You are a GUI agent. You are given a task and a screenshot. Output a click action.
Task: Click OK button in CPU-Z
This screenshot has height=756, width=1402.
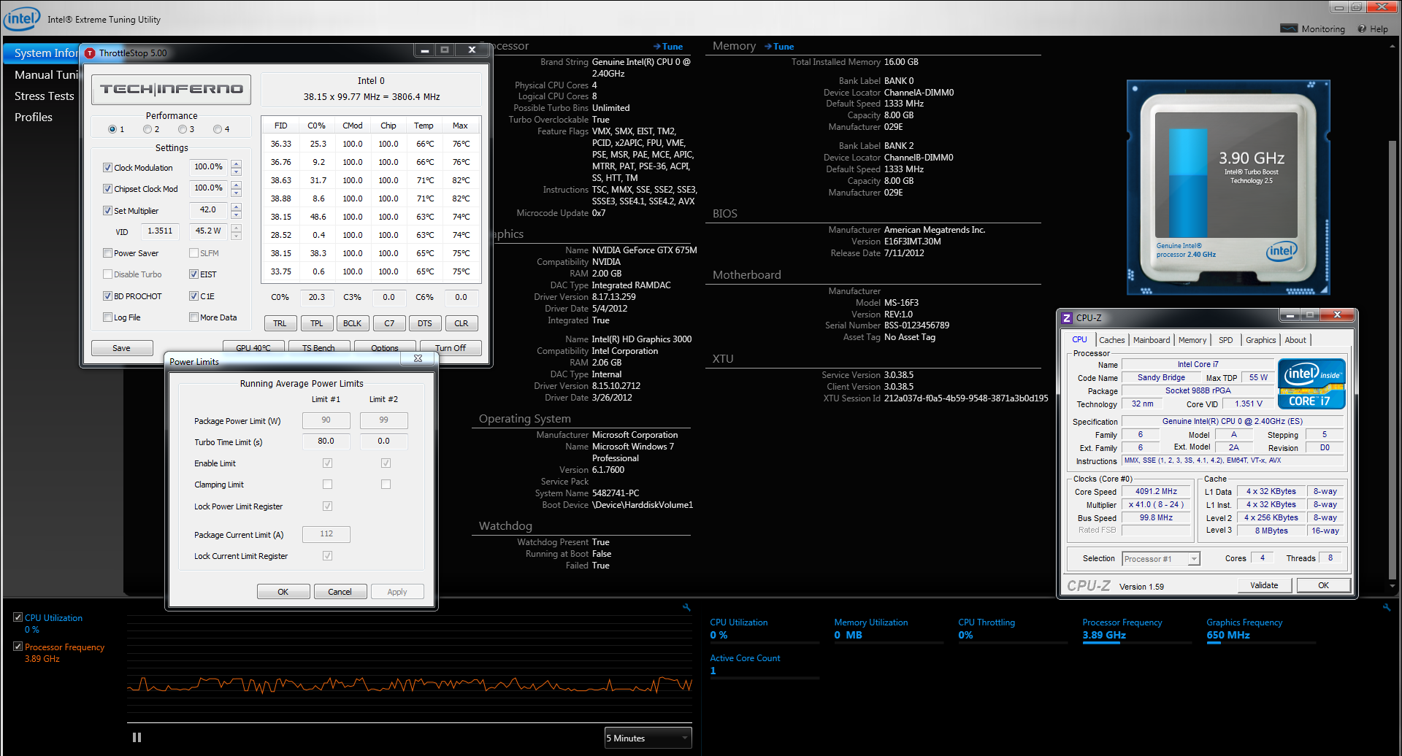pyautogui.click(x=1323, y=585)
